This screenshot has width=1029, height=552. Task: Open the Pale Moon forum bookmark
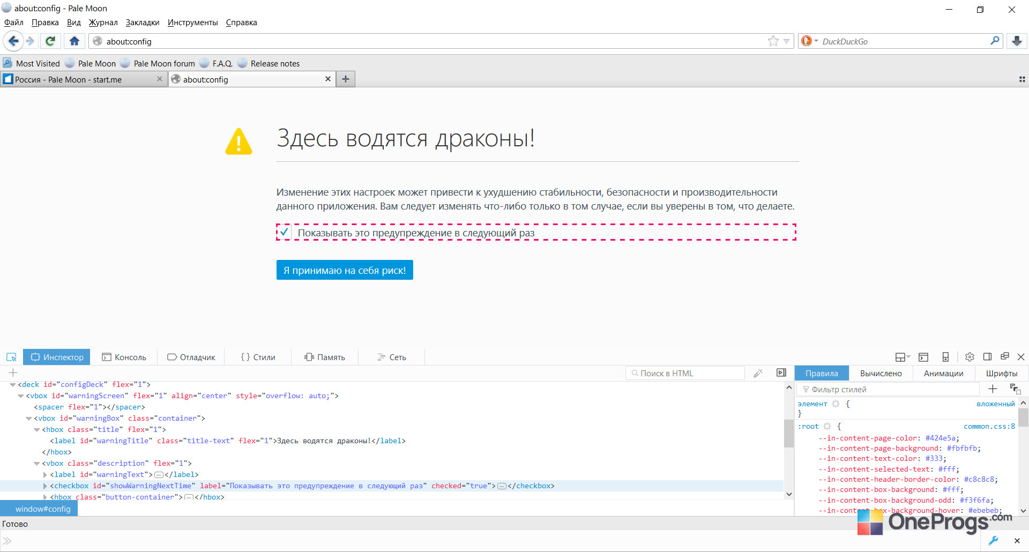pos(158,63)
